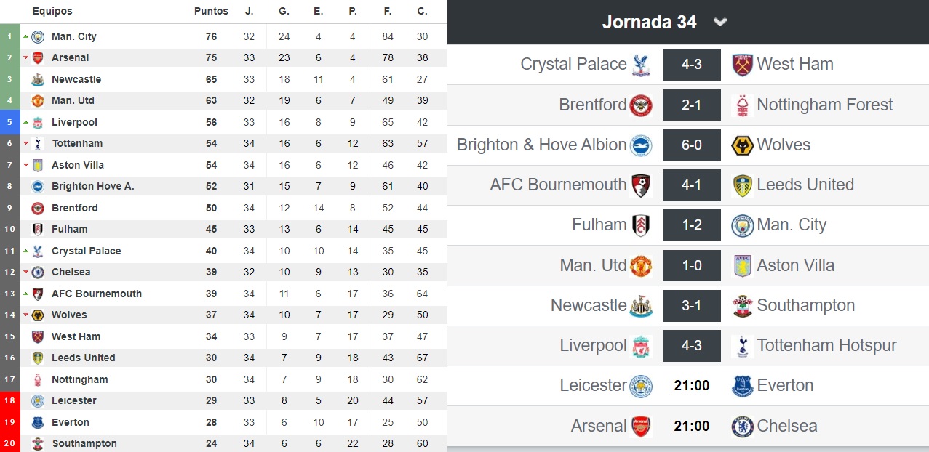Click the blue position 5 marker
Screen dimensions: 929x452
10,123
